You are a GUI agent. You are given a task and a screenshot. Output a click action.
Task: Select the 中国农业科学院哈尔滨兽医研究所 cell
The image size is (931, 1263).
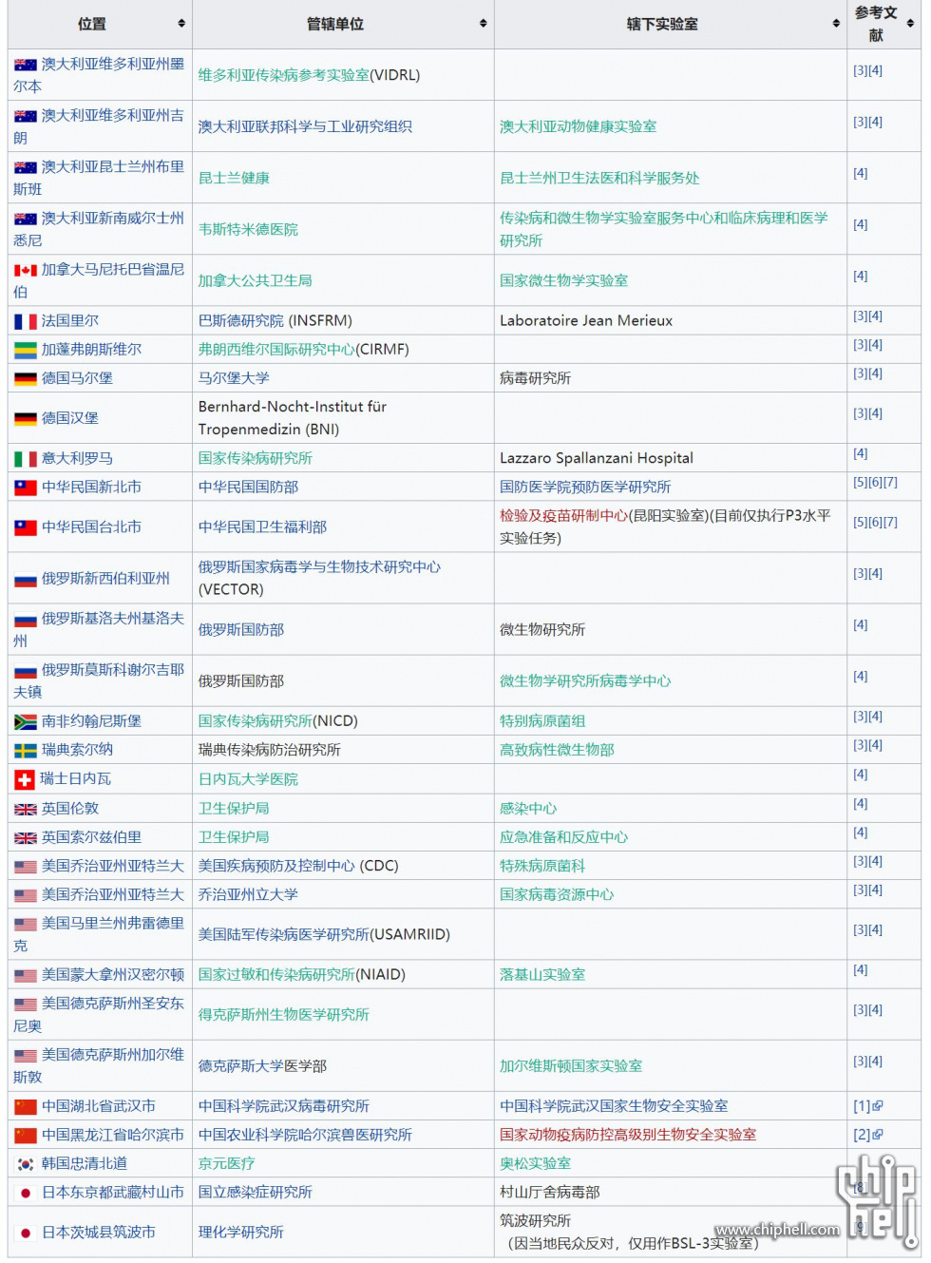click(343, 1135)
